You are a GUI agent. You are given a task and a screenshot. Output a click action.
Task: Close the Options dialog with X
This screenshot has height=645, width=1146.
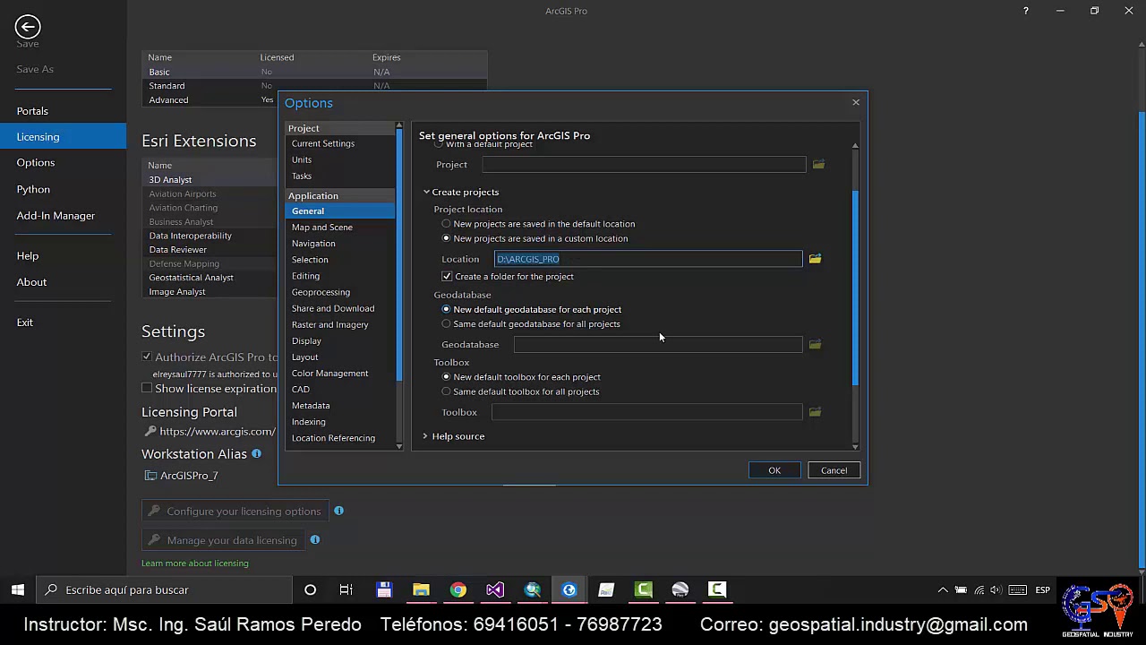point(856,102)
